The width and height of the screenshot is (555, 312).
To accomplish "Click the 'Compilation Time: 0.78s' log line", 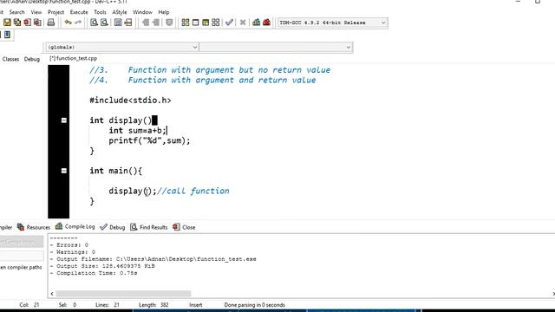I will tap(94, 273).
